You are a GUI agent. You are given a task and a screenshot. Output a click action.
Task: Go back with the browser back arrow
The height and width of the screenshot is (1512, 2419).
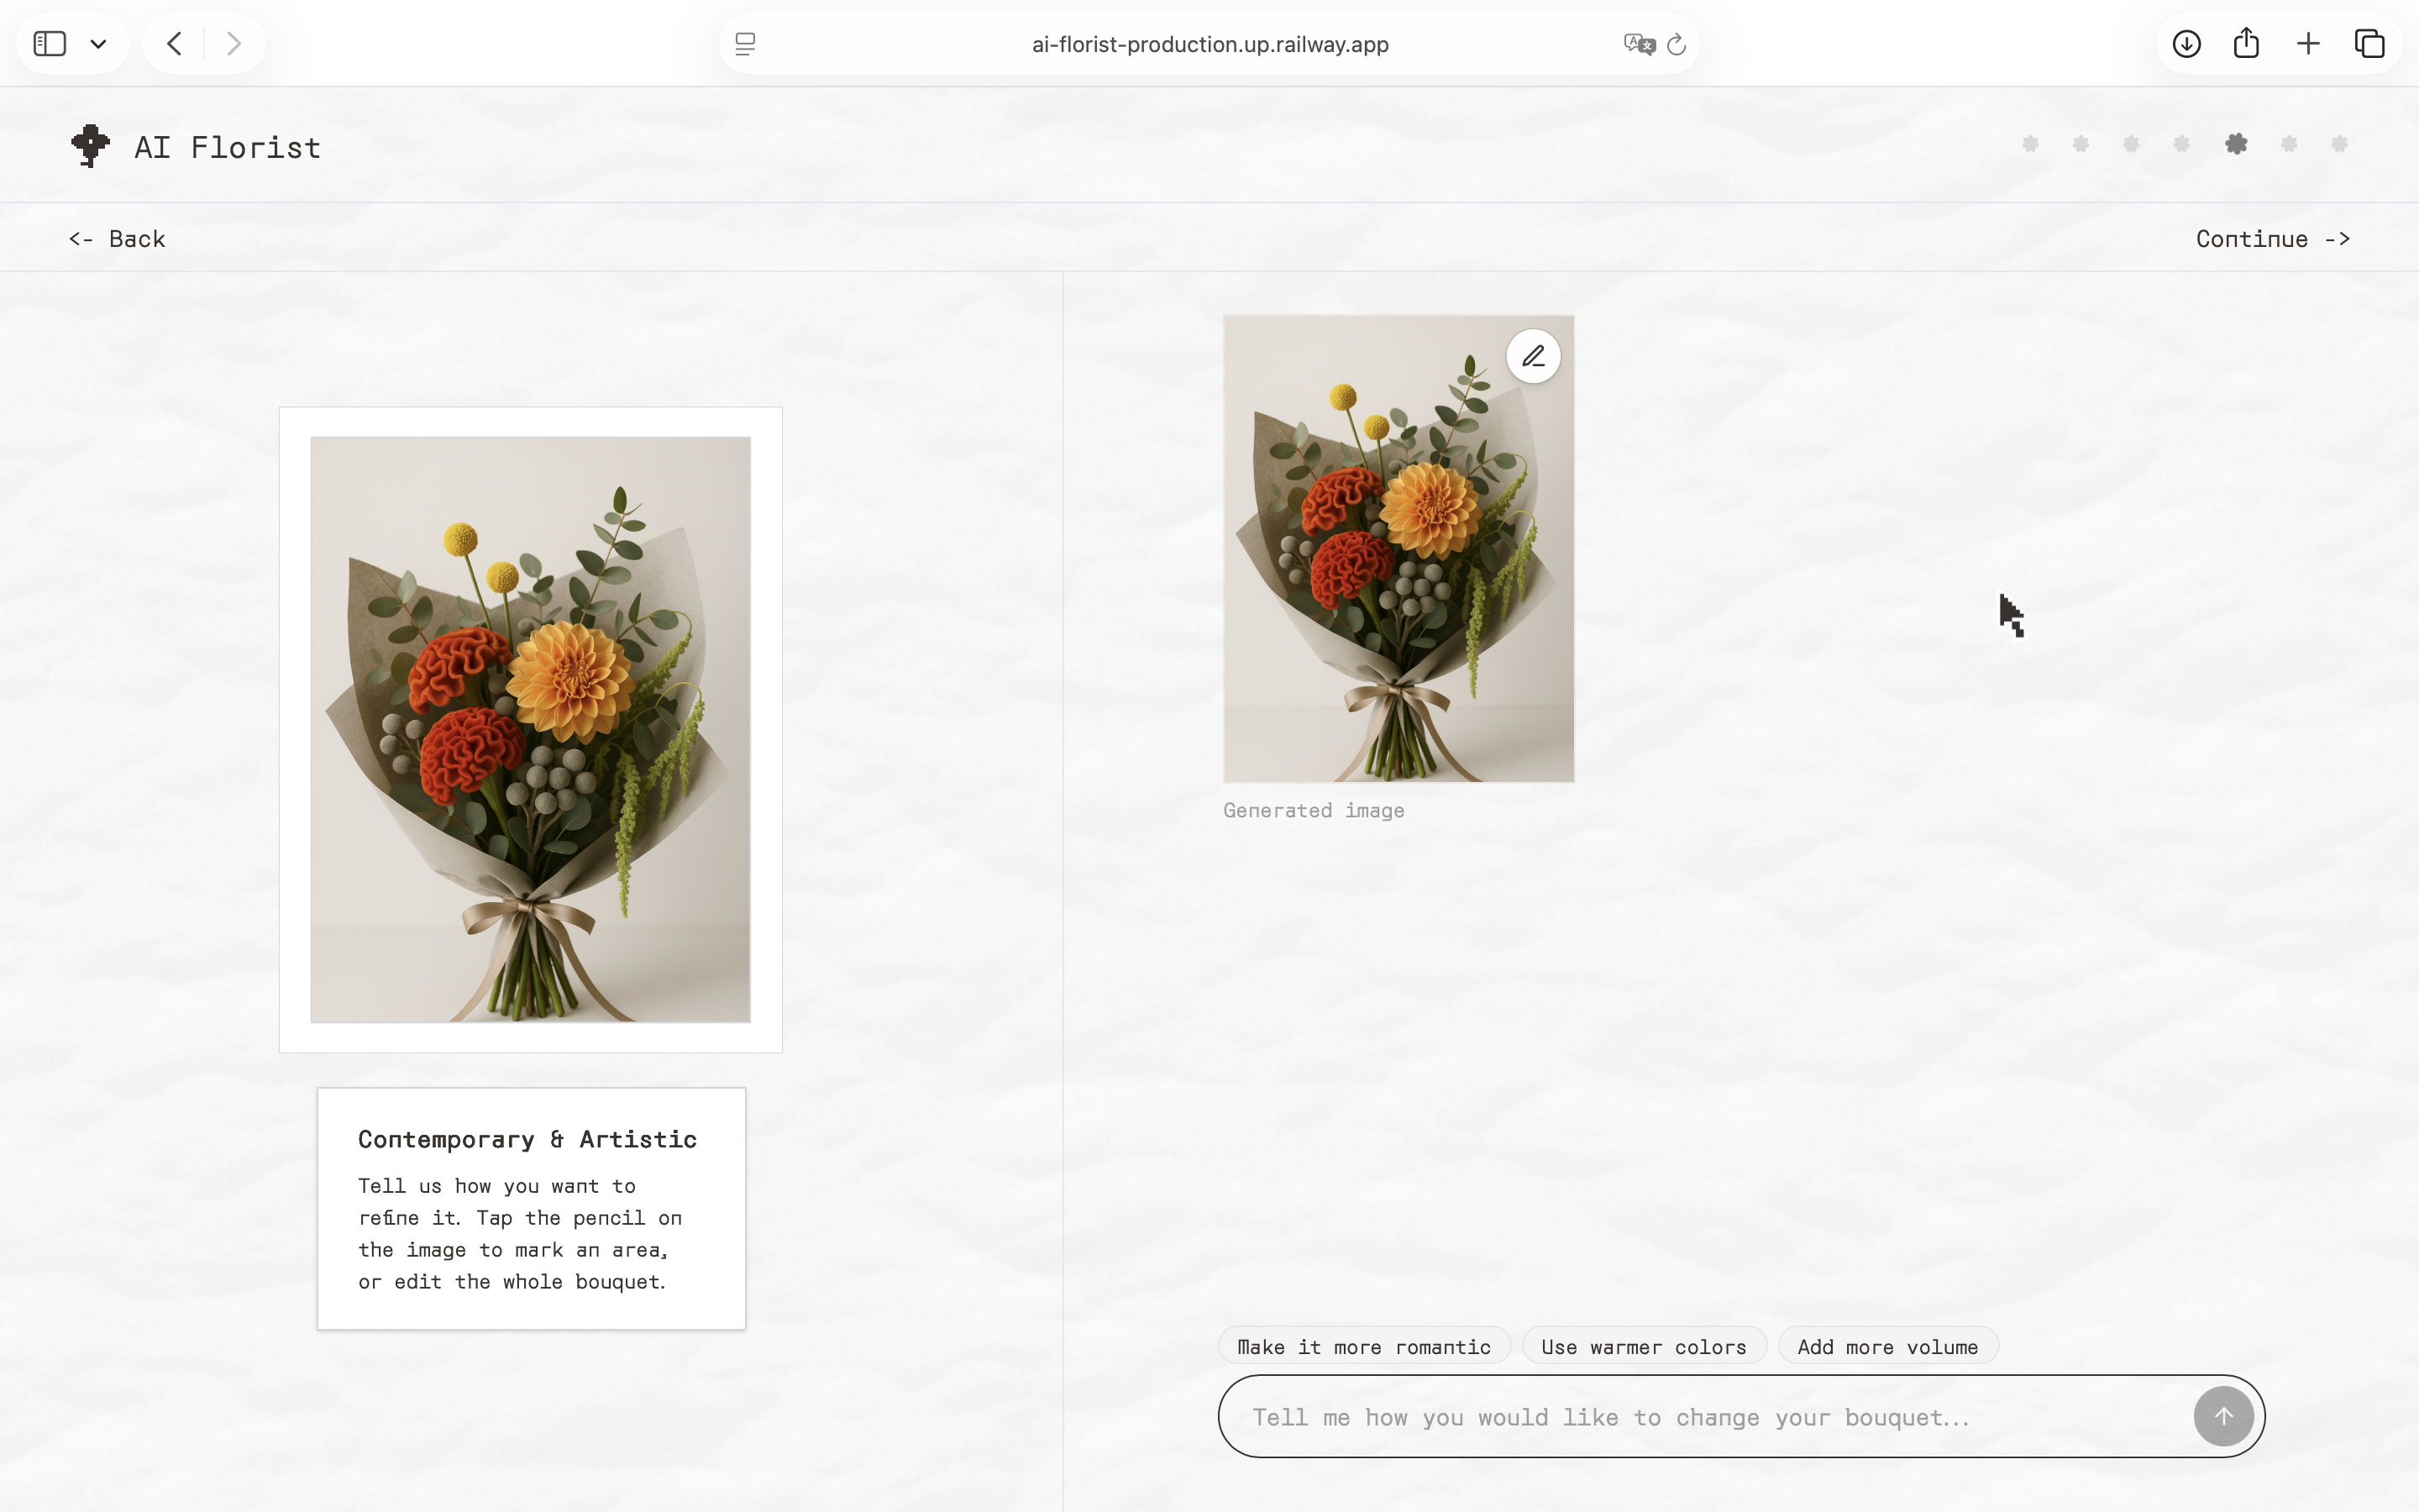pos(174,44)
